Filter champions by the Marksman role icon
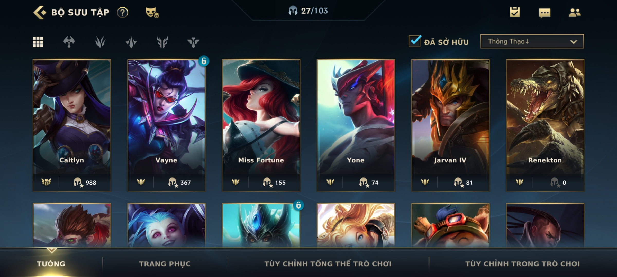This screenshot has width=617, height=277. [162, 42]
